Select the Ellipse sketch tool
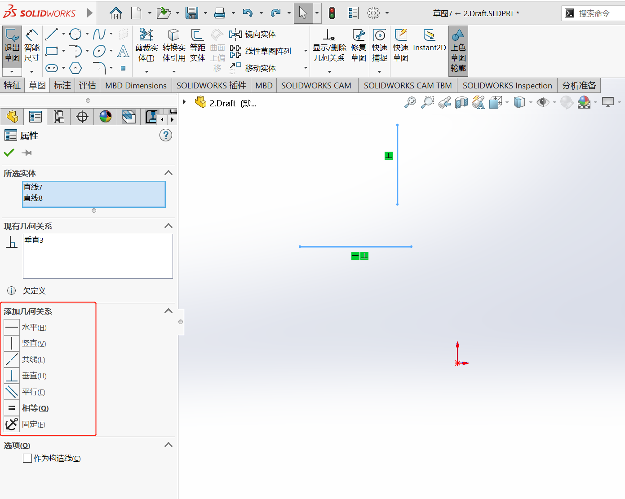This screenshot has height=499, width=625. (x=99, y=51)
